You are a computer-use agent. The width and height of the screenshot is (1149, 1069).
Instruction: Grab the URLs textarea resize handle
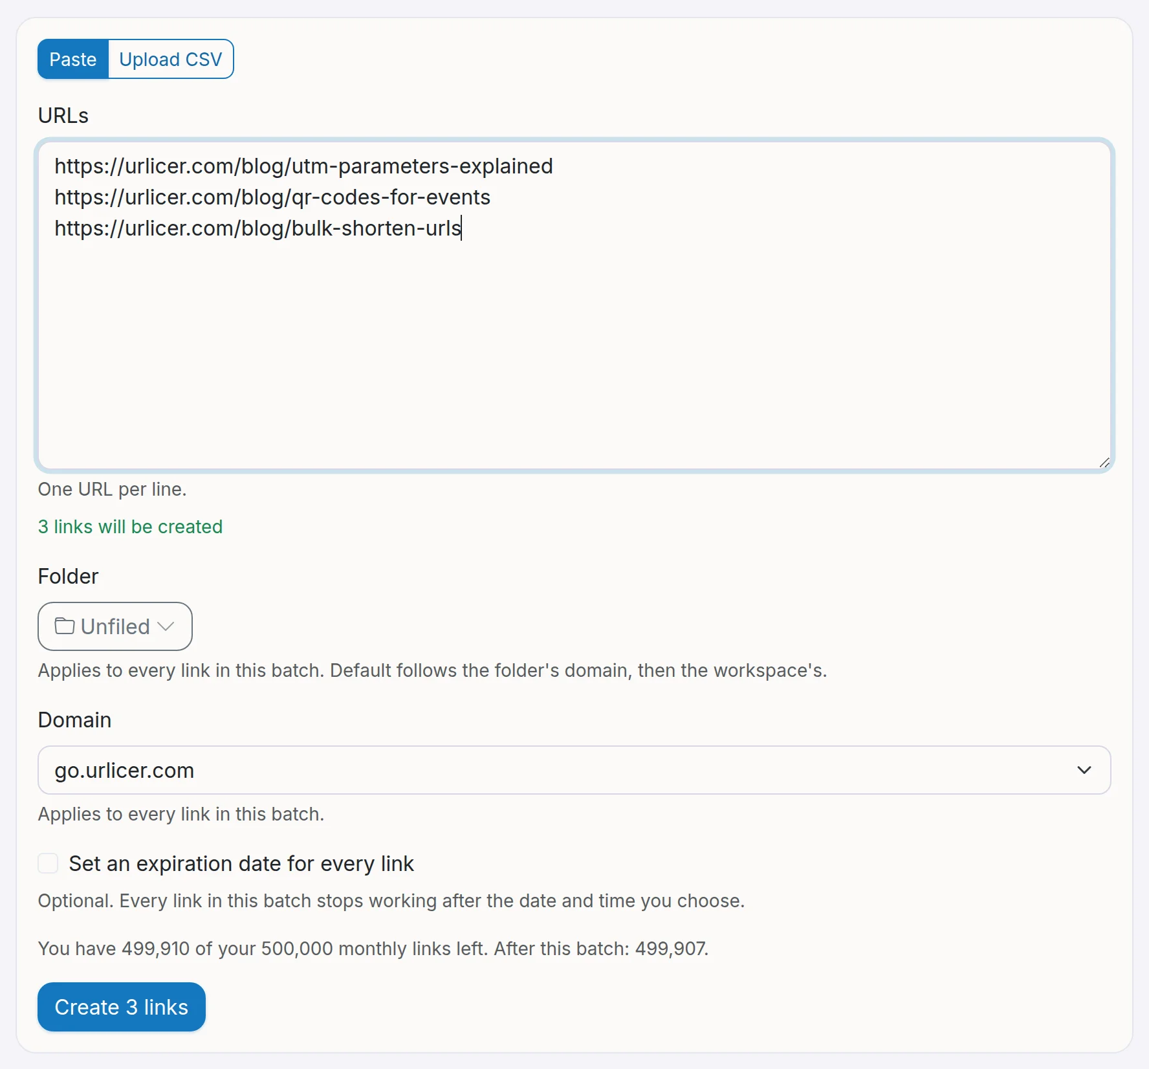coord(1104,462)
